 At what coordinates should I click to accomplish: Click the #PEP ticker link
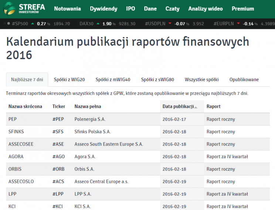[58, 119]
